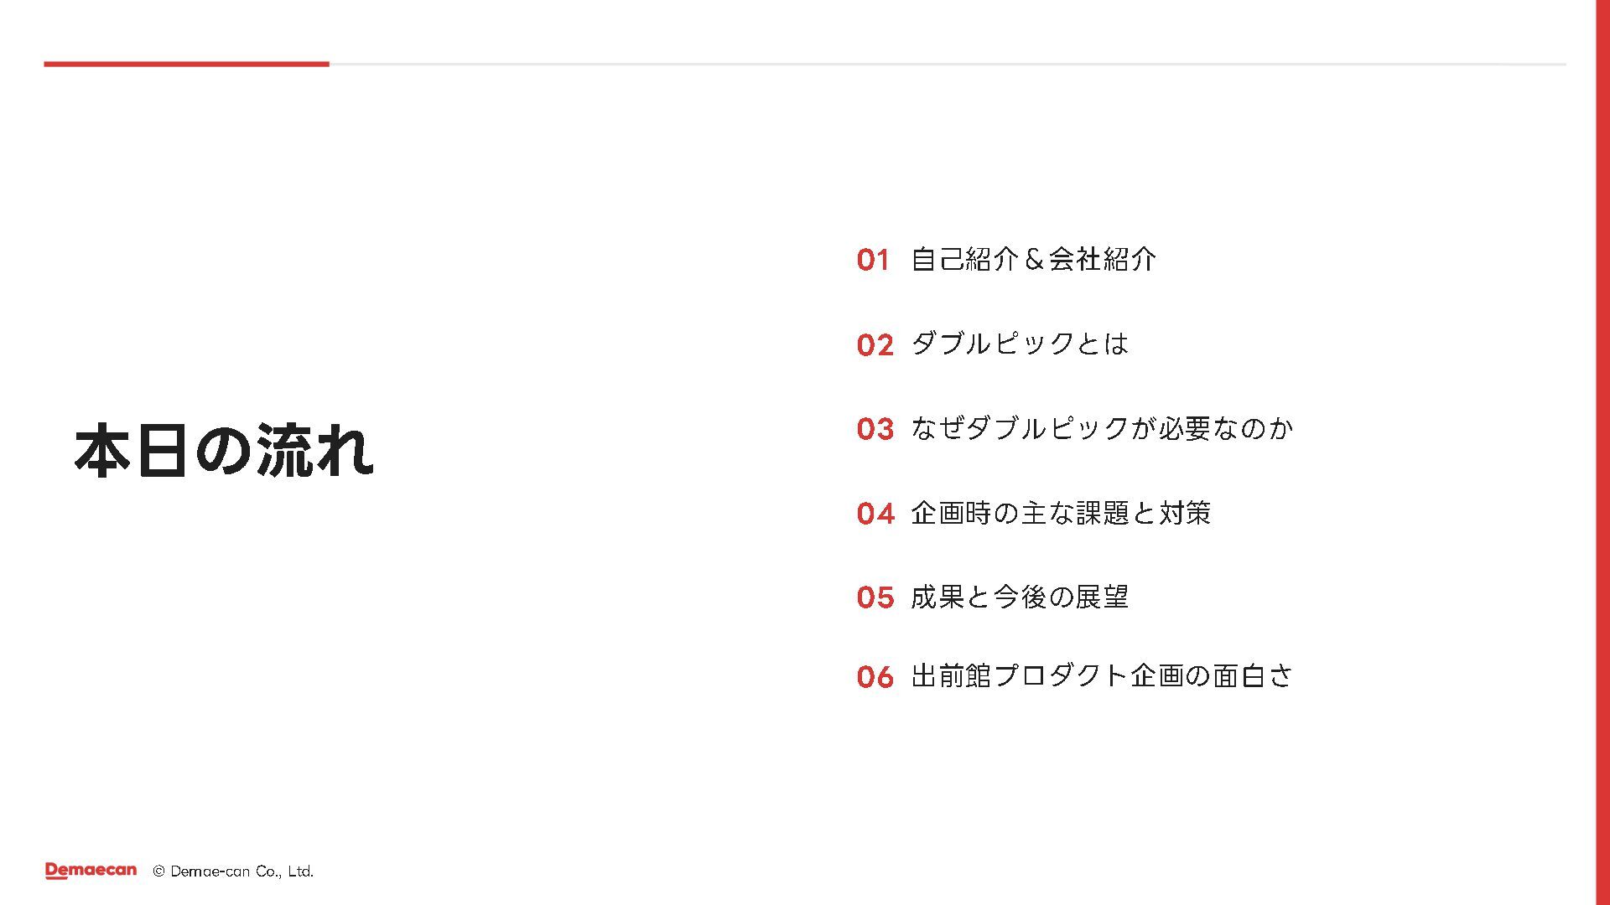Click agenda number 03
The height and width of the screenshot is (905, 1610).
pos(875,429)
